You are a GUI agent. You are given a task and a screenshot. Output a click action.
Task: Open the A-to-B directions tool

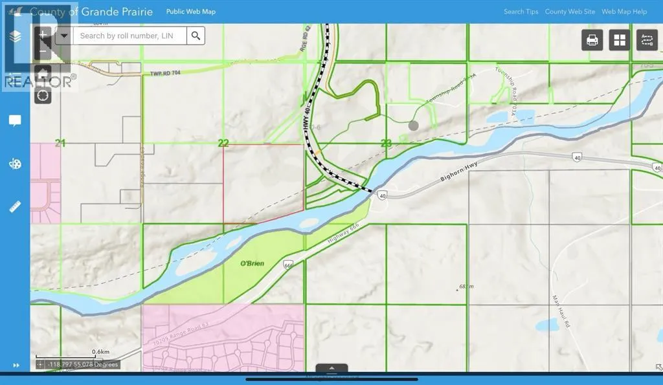pos(647,40)
